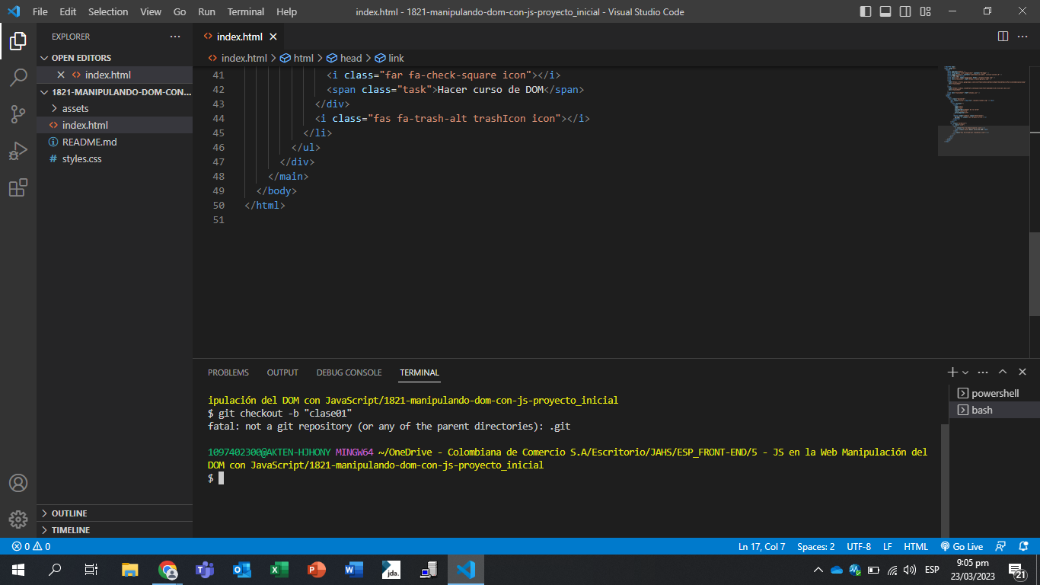The image size is (1040, 585).
Task: Open the Run menu
Action: pos(206,11)
